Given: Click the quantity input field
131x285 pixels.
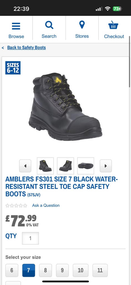Looking at the screenshot, I should [31, 238].
